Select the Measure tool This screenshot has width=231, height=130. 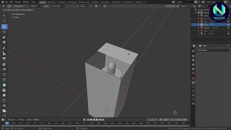point(4,53)
